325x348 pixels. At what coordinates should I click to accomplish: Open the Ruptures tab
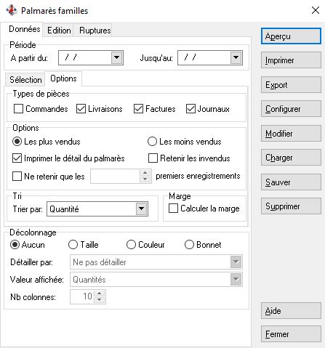pyautogui.click(x=95, y=31)
